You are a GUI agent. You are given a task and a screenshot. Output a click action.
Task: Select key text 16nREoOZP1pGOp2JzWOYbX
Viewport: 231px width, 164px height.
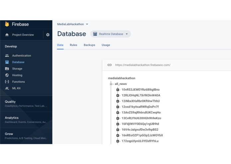[142, 135]
